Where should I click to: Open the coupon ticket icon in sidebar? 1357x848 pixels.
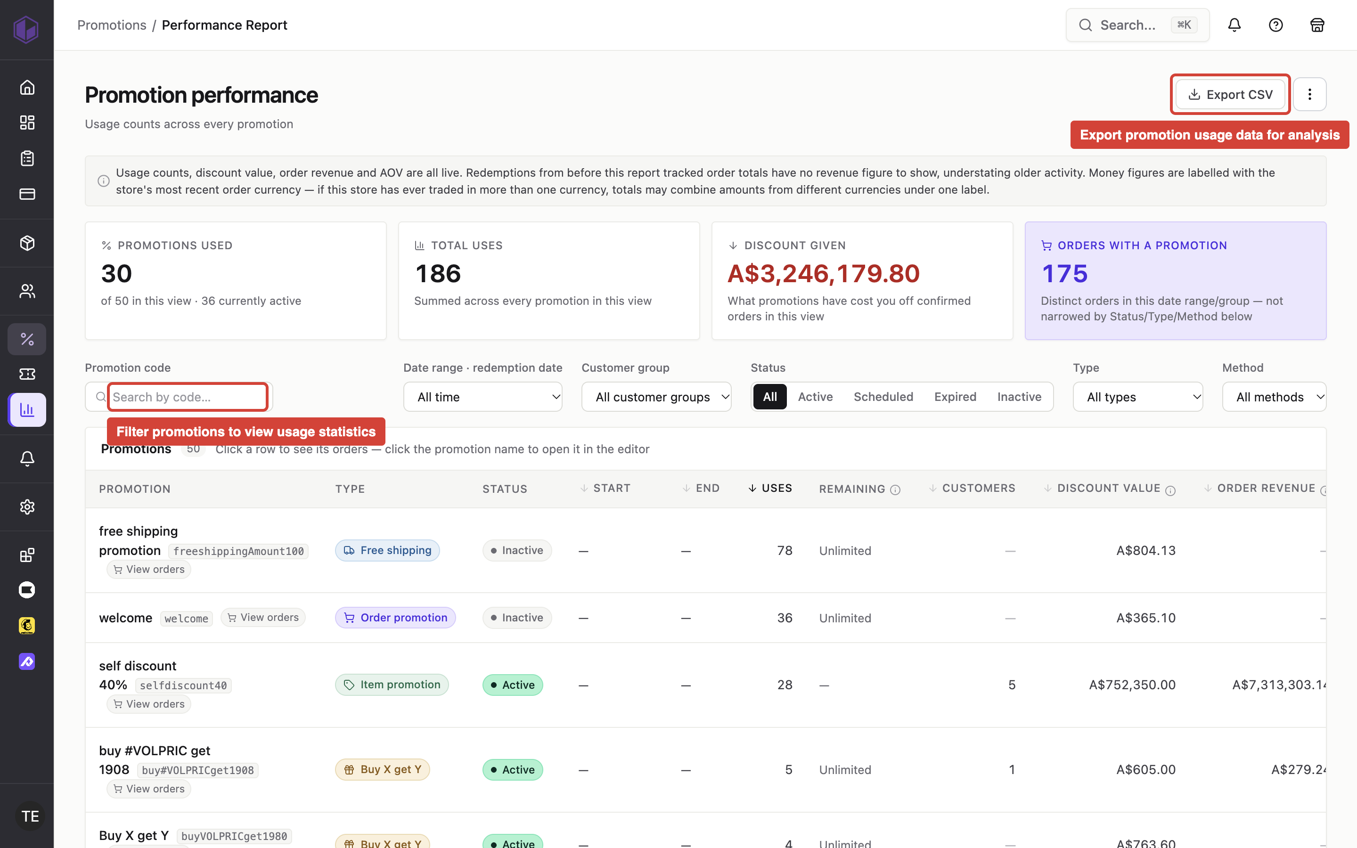(x=27, y=374)
